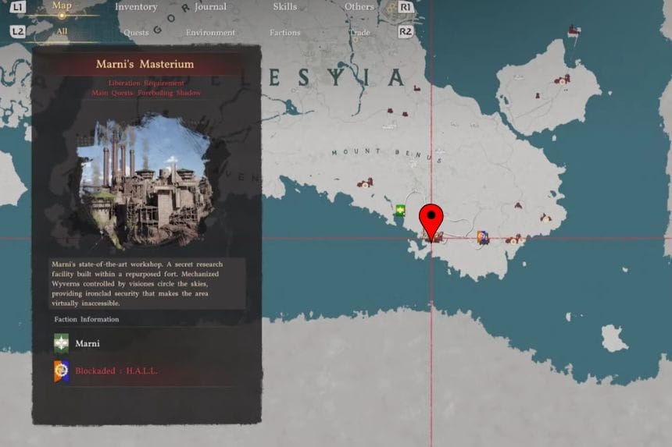Filter map by Trade

pos(359,33)
